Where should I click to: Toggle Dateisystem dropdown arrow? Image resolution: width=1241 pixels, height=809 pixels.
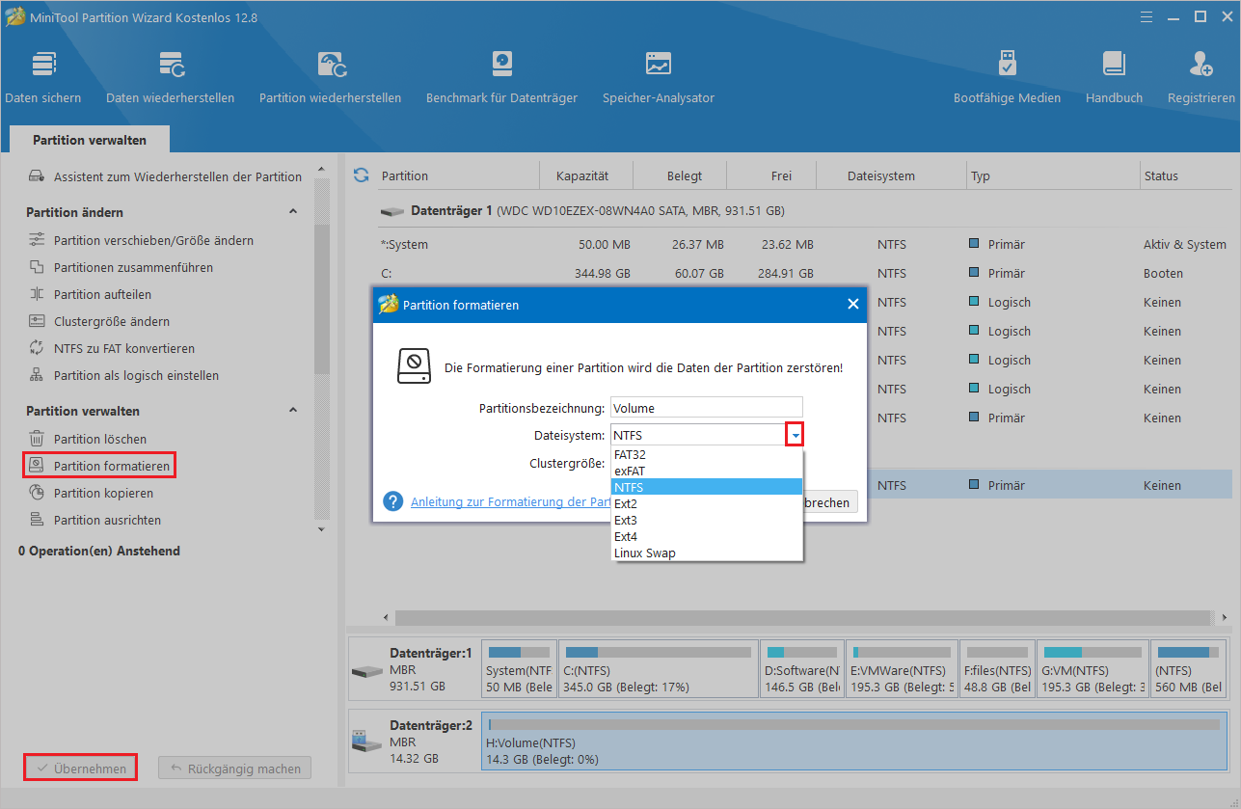[x=795, y=436]
